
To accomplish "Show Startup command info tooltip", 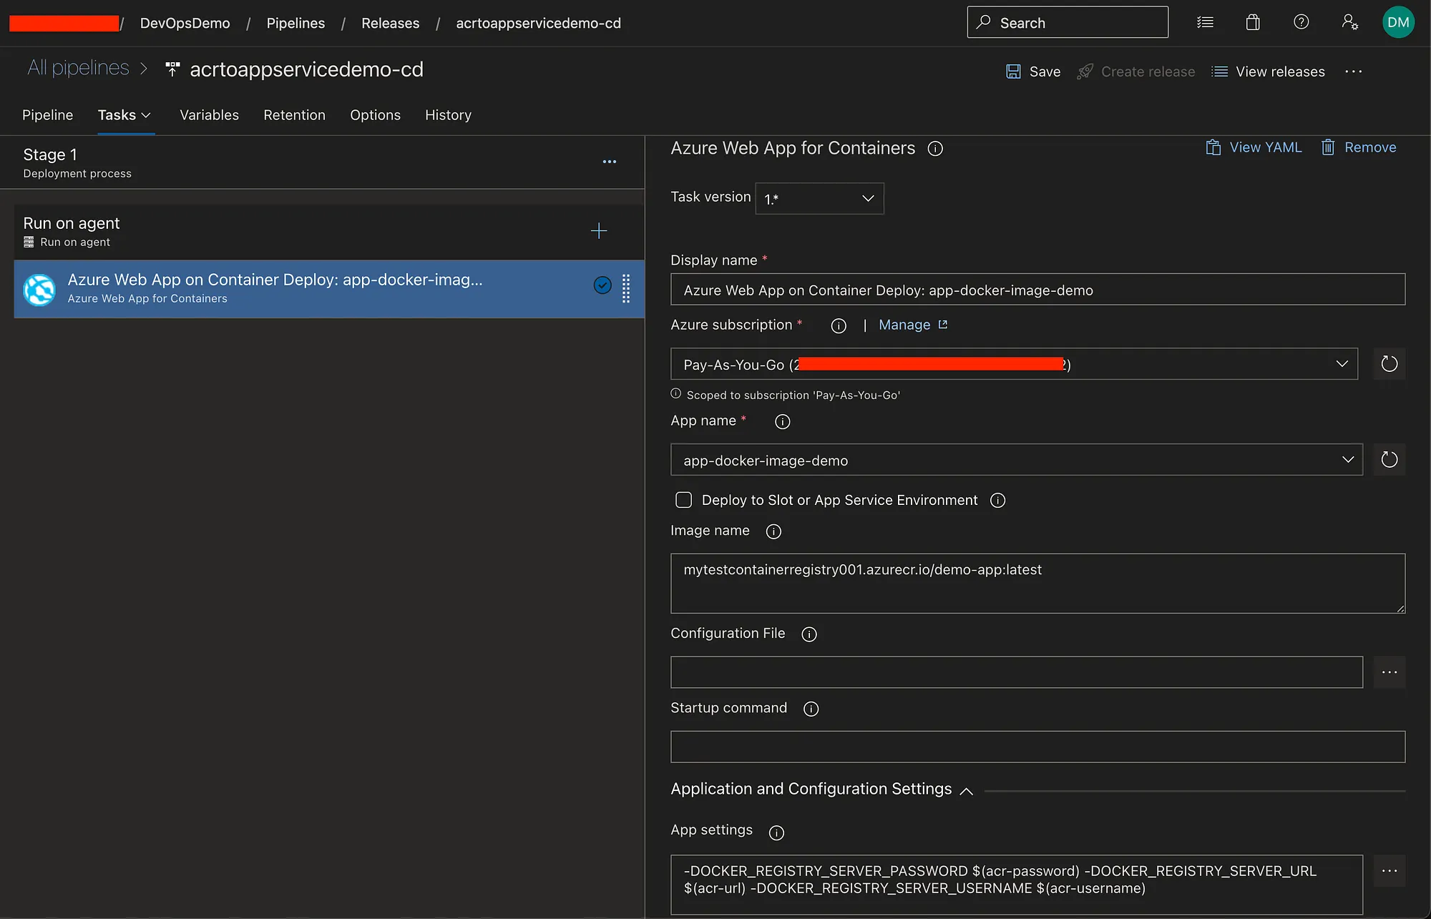I will (x=811, y=709).
